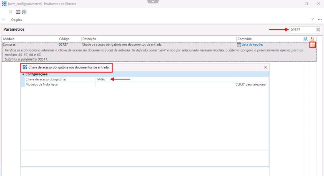Sort by the Código column header
This screenshot has height=176, width=324.
(64, 39)
